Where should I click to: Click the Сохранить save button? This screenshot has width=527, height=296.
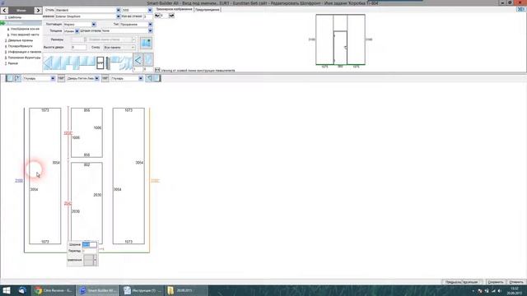(x=496, y=282)
